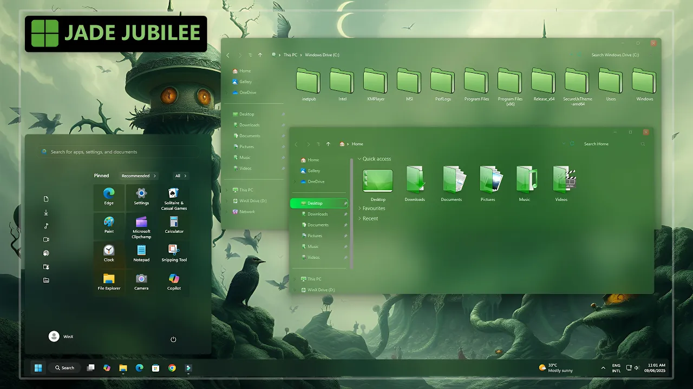Collapse the Quick access section
The width and height of the screenshot is (693, 389).
pyautogui.click(x=359, y=159)
